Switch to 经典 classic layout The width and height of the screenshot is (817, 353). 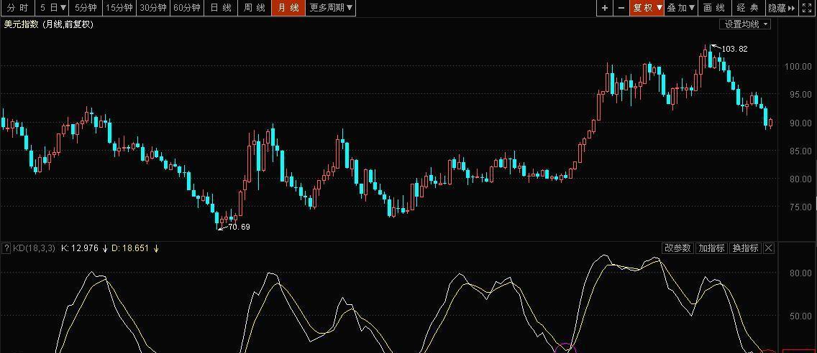748,8
